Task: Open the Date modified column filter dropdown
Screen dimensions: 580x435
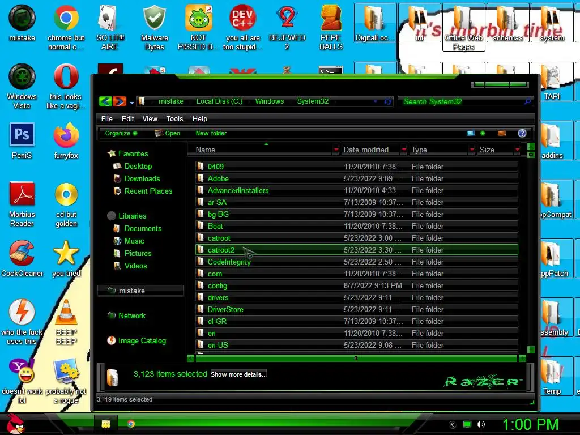Action: tap(404, 150)
